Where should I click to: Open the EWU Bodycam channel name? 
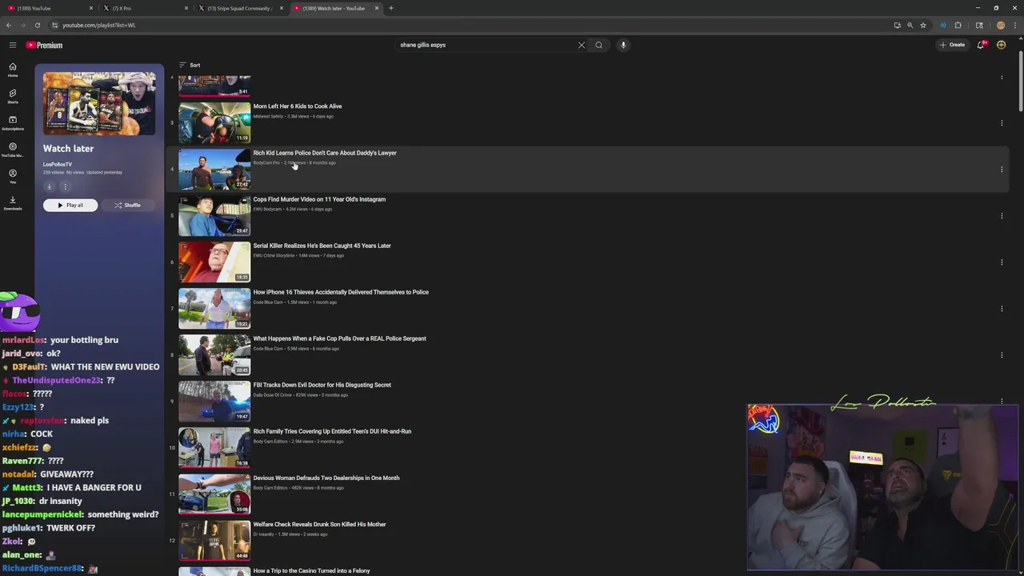pyautogui.click(x=267, y=209)
